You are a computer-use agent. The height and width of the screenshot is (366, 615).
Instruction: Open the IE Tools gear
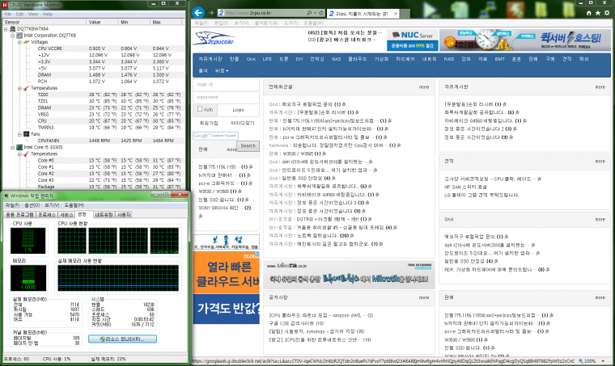tap(607, 13)
